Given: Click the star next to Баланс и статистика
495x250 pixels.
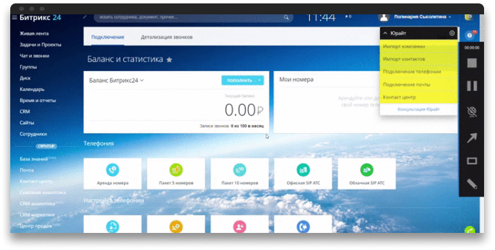Looking at the screenshot, I should click(169, 59).
